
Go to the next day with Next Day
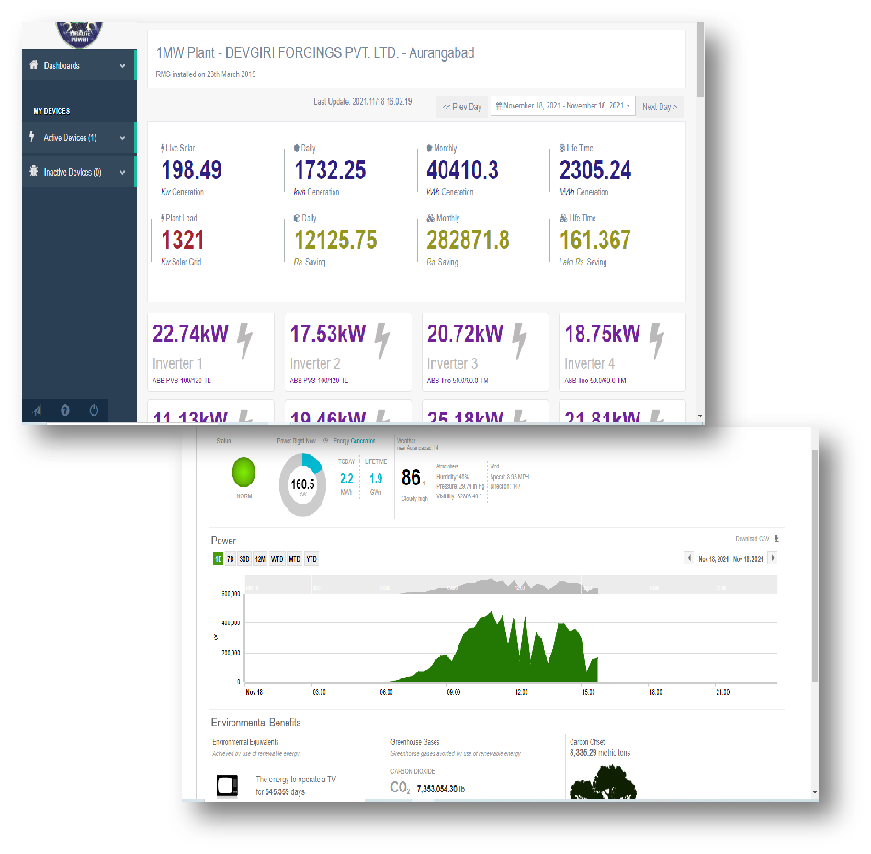[660, 107]
